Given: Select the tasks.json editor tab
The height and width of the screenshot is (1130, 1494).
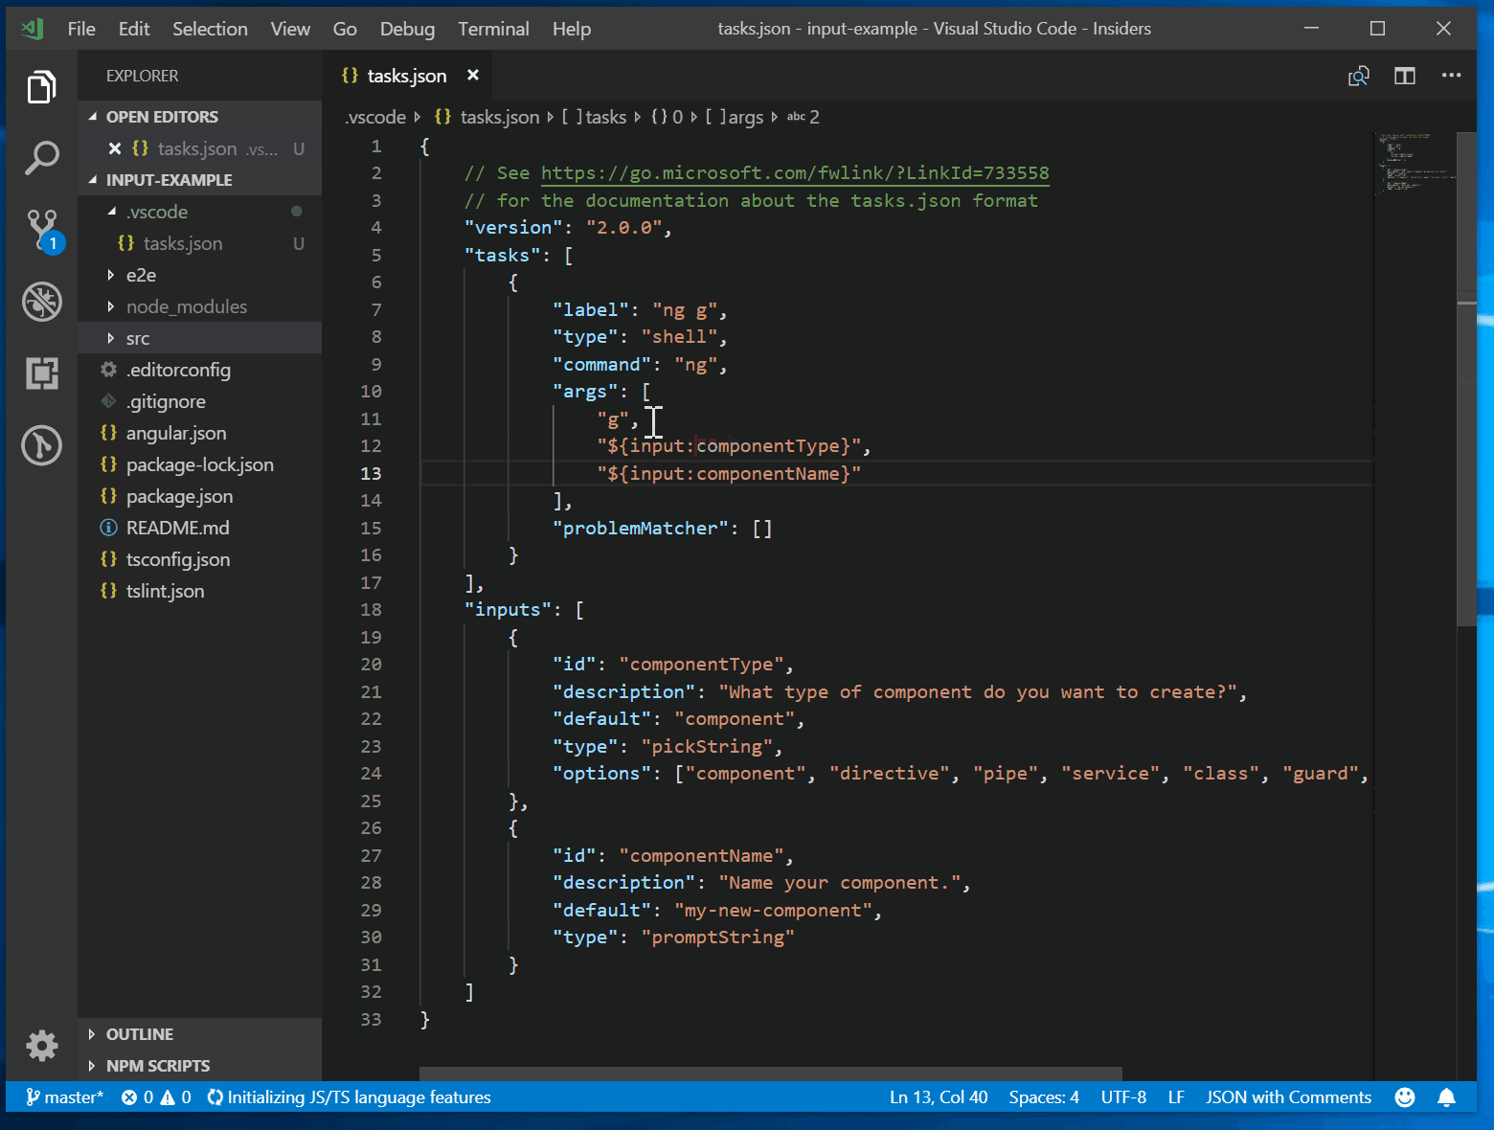Looking at the screenshot, I should [406, 75].
